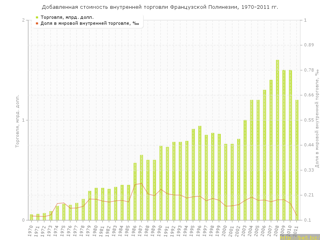Select the 1987 bar

coord(141,187)
